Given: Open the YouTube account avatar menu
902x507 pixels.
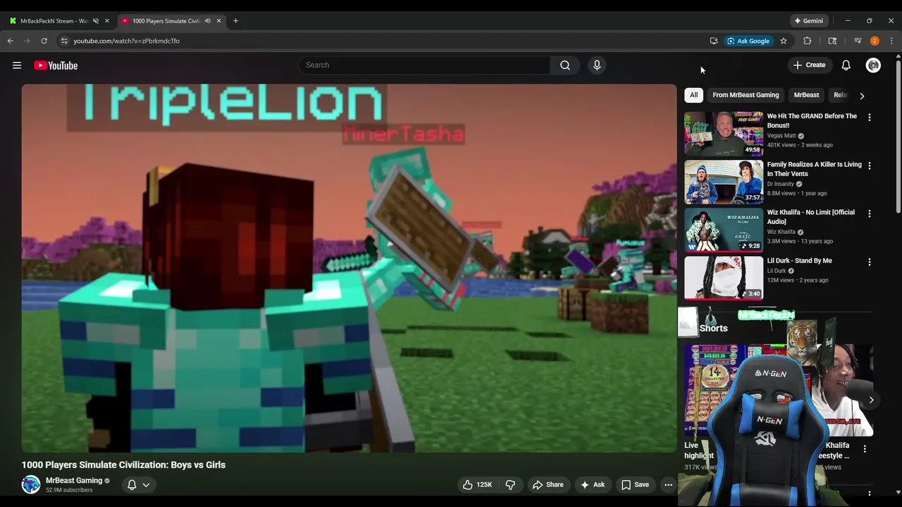Looking at the screenshot, I should pos(873,65).
